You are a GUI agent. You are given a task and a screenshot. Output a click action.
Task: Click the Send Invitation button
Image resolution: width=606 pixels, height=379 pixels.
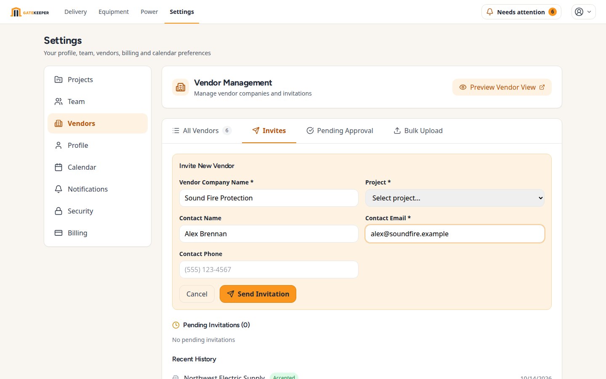(x=258, y=294)
